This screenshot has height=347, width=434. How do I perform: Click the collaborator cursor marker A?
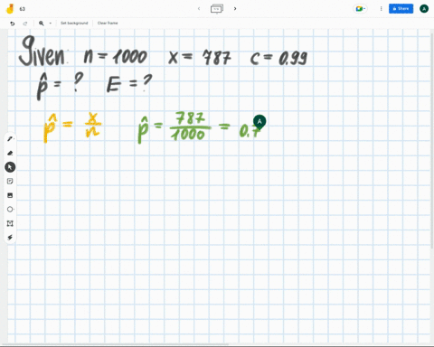pos(259,122)
